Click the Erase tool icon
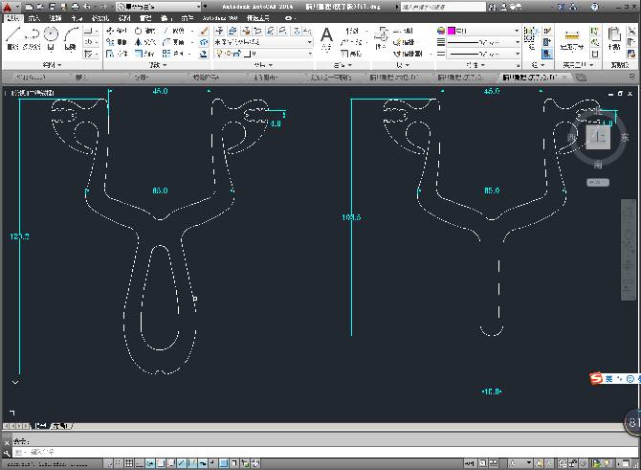 [204, 31]
